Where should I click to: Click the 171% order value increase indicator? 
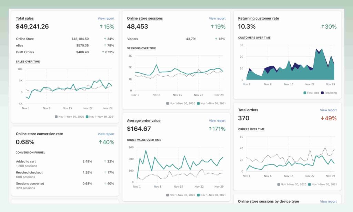point(217,129)
